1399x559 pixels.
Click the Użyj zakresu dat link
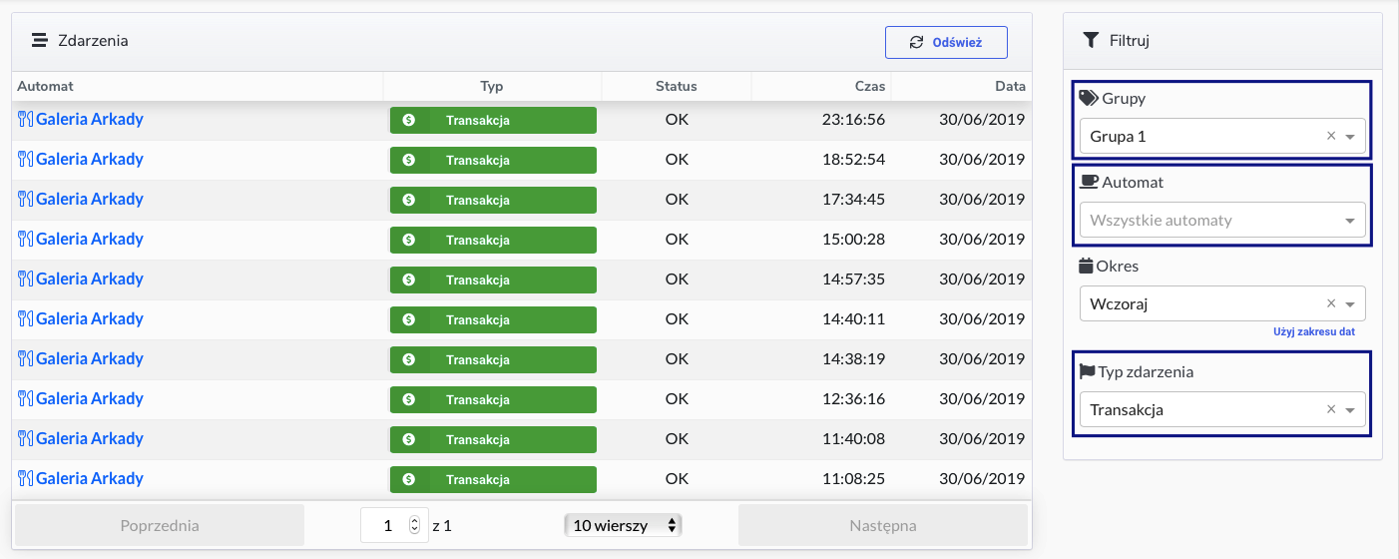point(1314,331)
